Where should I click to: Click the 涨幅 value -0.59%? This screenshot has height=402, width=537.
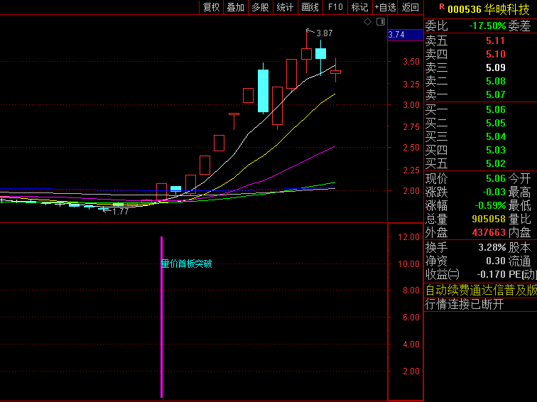490,205
